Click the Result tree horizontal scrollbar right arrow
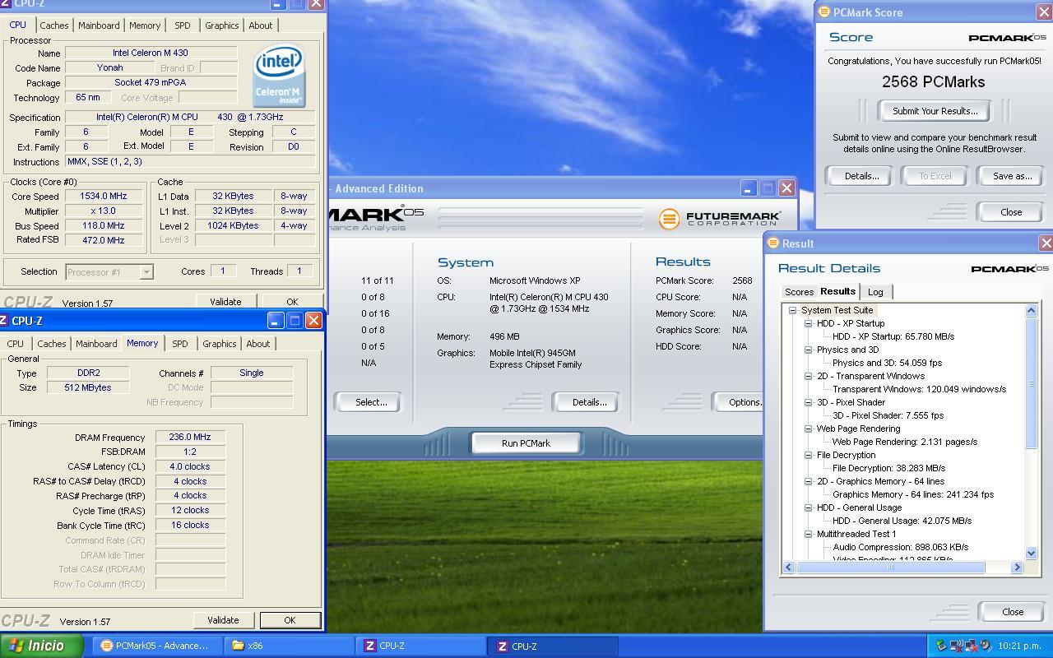This screenshot has height=658, width=1053. 1017,567
